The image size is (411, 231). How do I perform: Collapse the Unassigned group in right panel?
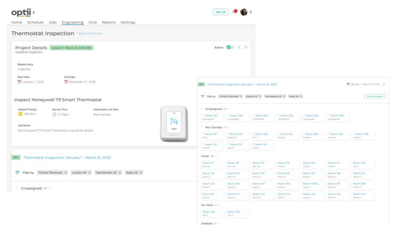(228, 109)
